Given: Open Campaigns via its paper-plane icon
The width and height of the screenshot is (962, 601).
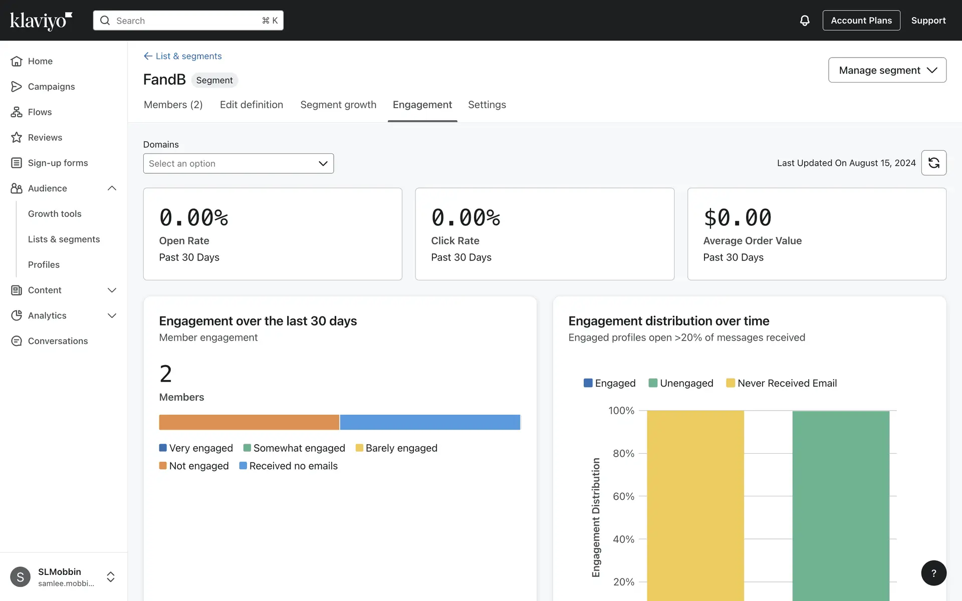Looking at the screenshot, I should [x=17, y=87].
